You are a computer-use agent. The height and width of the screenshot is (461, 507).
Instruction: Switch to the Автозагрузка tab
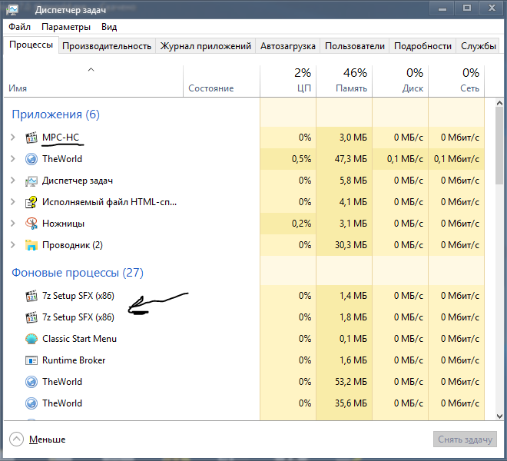pos(288,46)
